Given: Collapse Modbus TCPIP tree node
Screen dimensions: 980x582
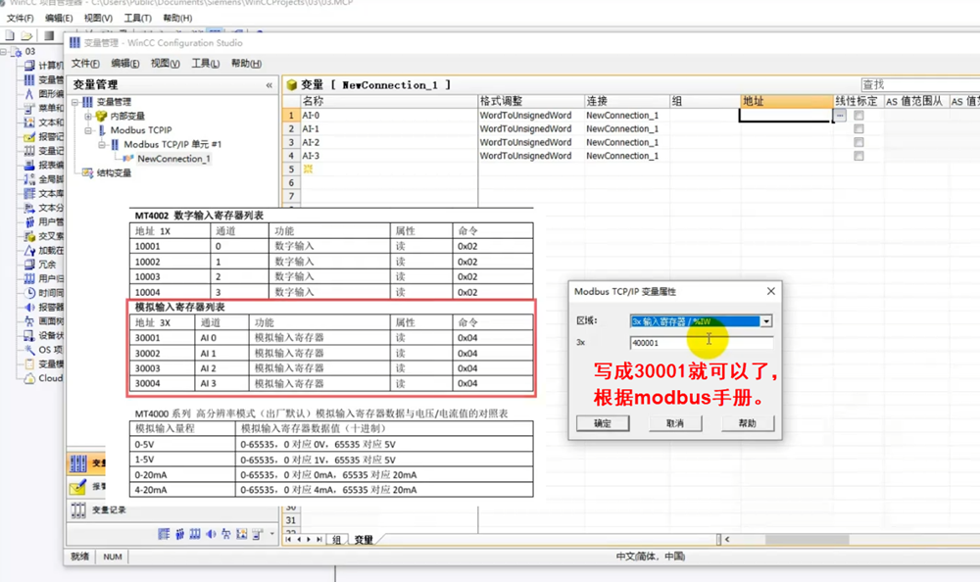Looking at the screenshot, I should click(x=88, y=130).
